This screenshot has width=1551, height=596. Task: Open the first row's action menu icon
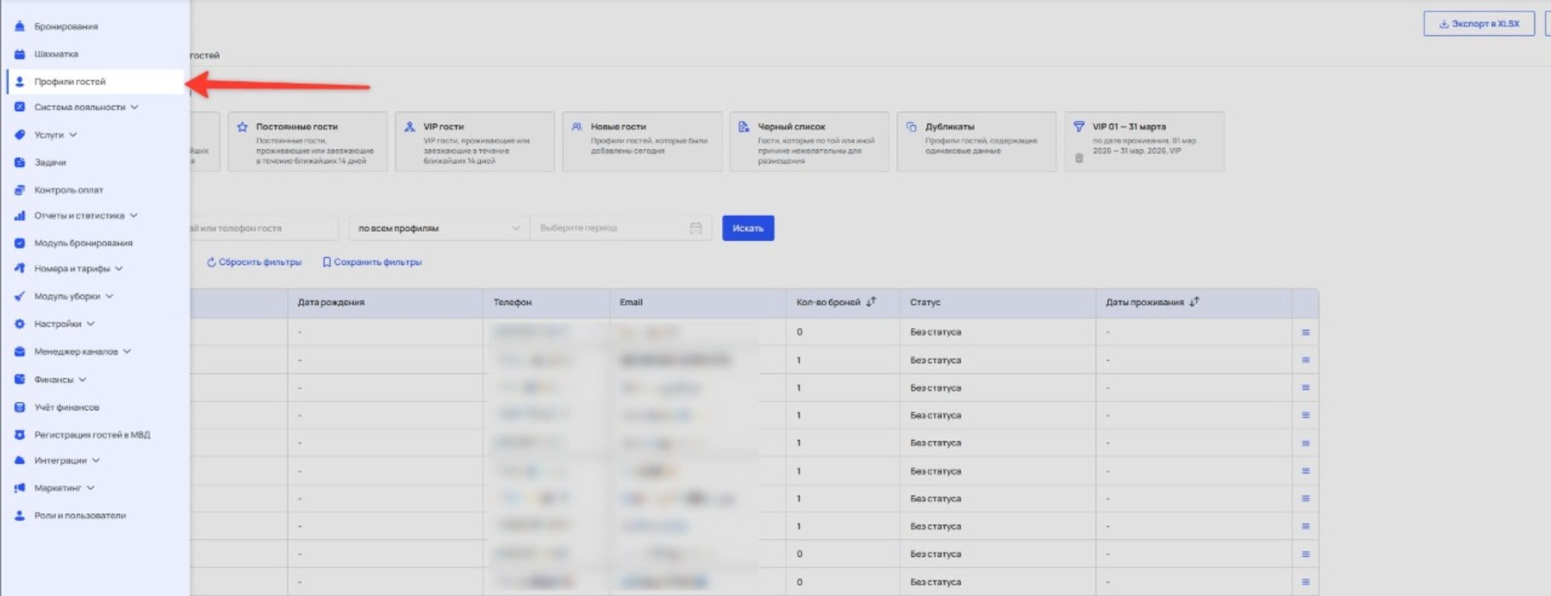coord(1305,332)
